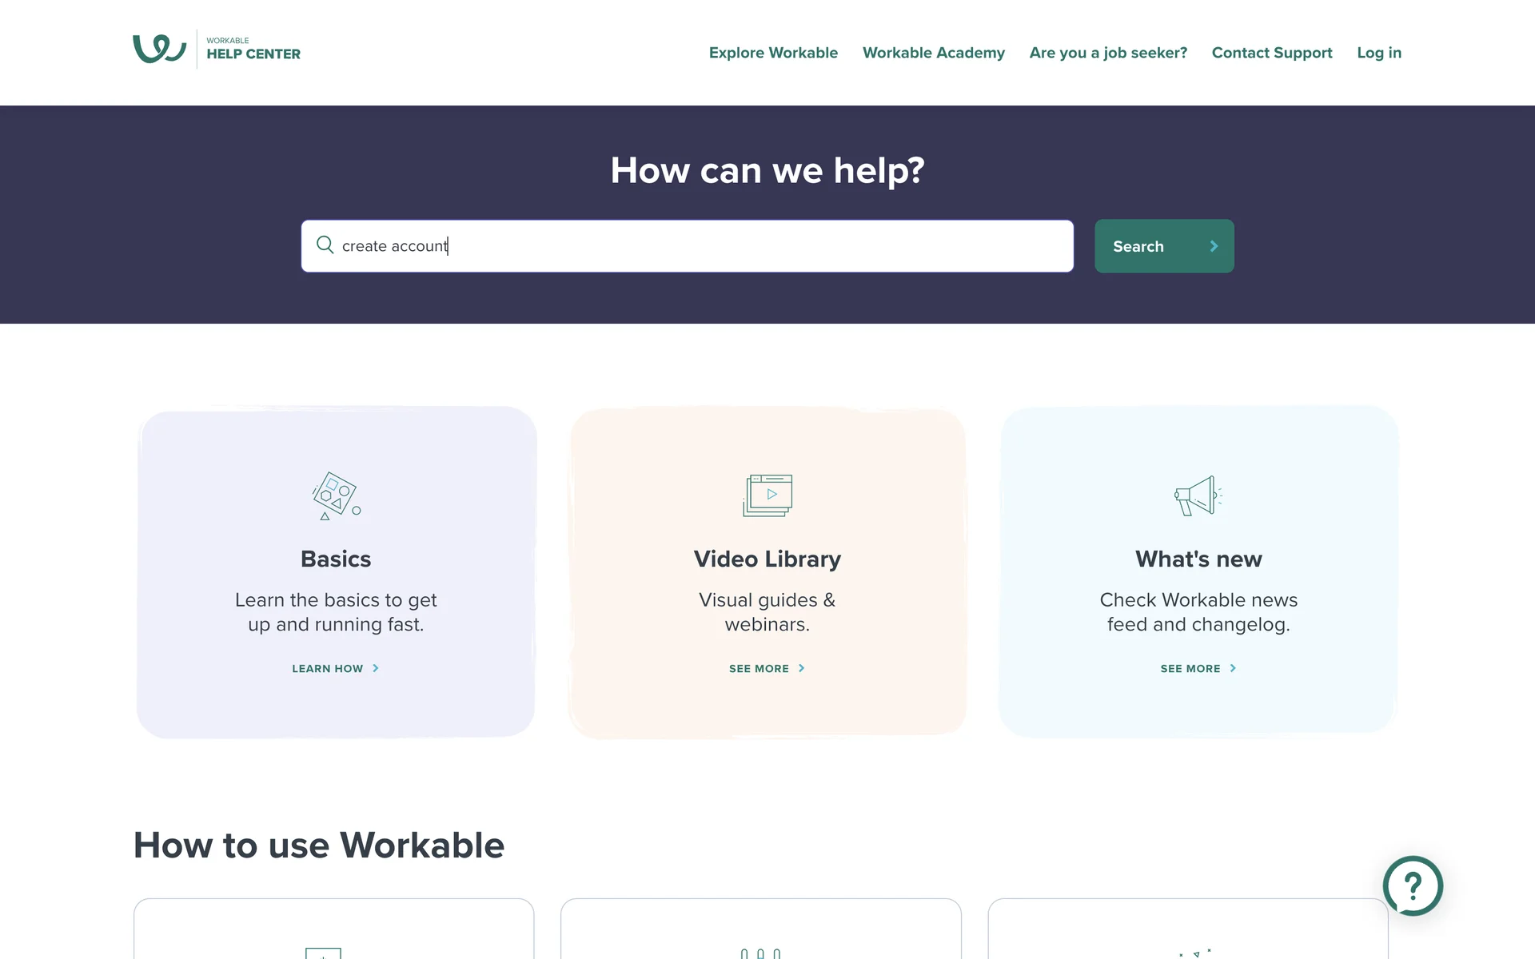Click Help Center header text
Viewport: 1535px width, 959px height.
click(253, 54)
